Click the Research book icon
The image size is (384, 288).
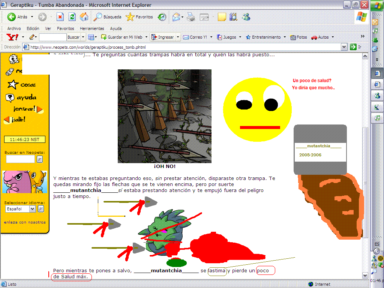[x=234, y=17]
